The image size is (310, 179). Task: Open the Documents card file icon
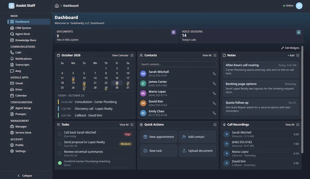[x=174, y=32]
